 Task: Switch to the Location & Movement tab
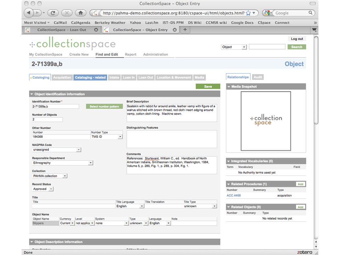pos(174,78)
